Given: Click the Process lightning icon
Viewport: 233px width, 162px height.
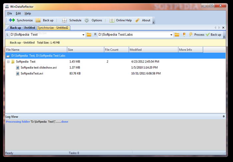Looking at the screenshot, I should 191,35.
